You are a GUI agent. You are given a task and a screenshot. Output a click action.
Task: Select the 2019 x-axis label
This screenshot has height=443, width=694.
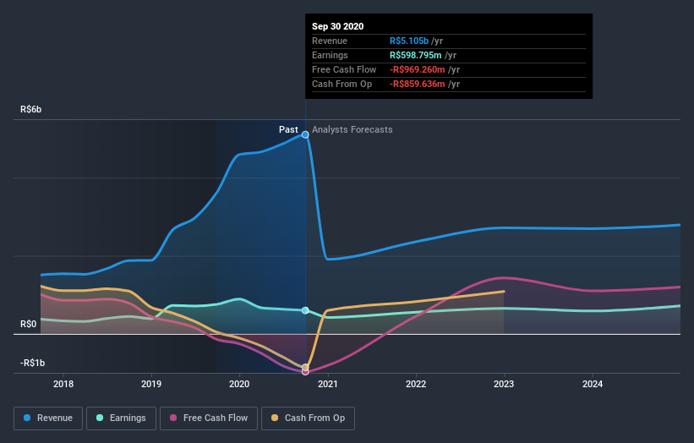(x=151, y=384)
